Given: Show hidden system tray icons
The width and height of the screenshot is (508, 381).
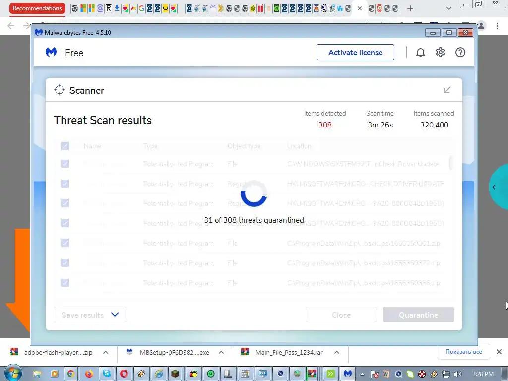Looking at the screenshot, I should (362, 374).
